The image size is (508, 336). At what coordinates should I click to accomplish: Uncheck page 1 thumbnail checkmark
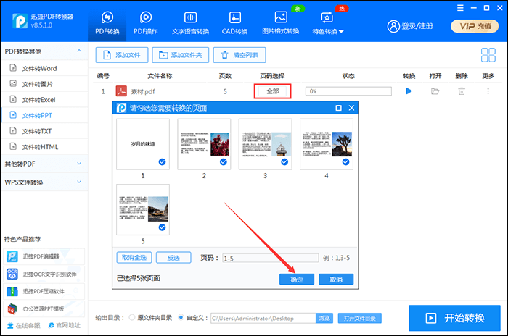[x=162, y=163]
